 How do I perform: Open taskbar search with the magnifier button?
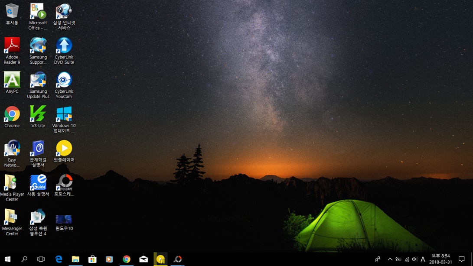pyautogui.click(x=24, y=259)
